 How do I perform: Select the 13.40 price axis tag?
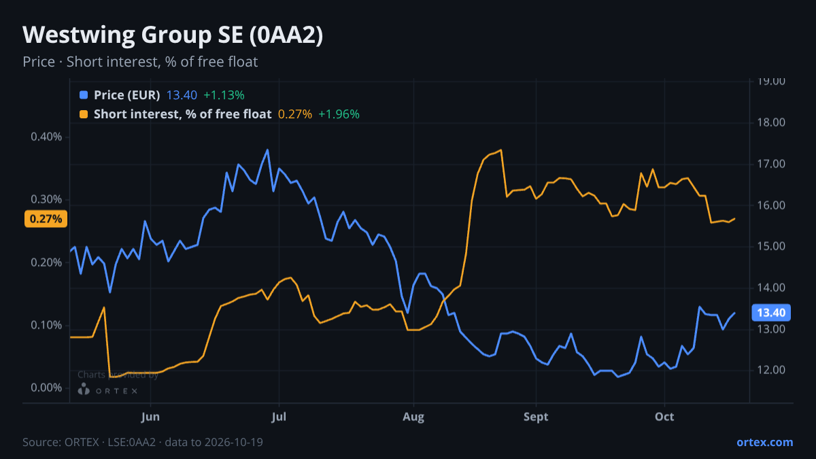(x=771, y=313)
